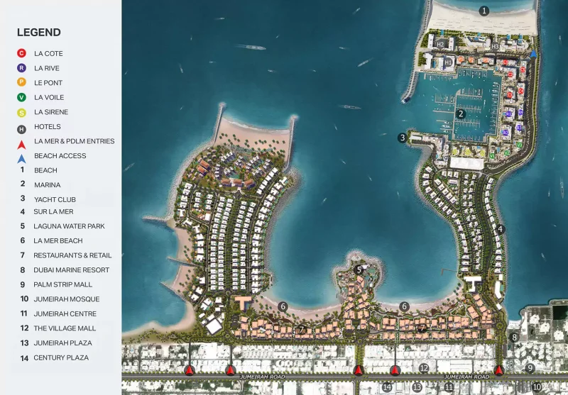The image size is (568, 395).
Task: Open Yacht Club marker 3 on map
Action: coord(403,138)
